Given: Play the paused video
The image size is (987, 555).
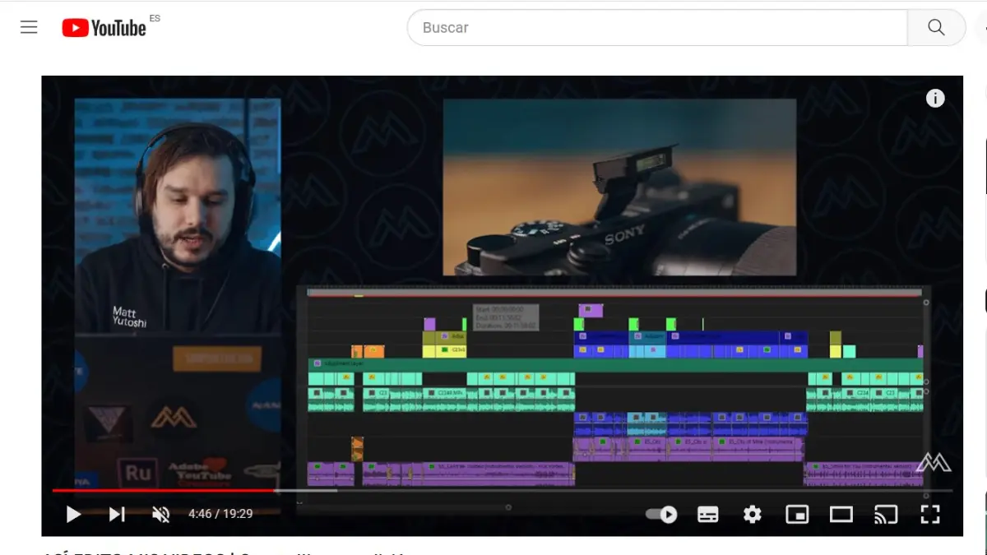Looking at the screenshot, I should [x=73, y=514].
